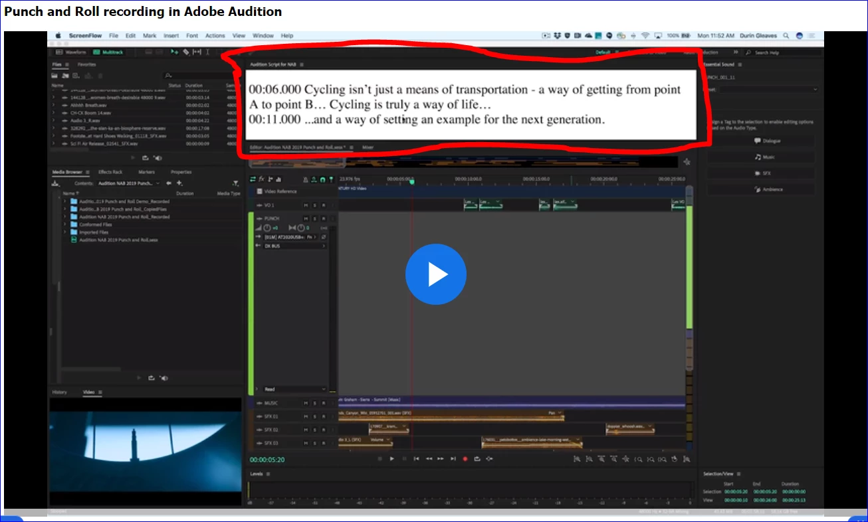Click the Media Browser filter icon
868x522 pixels.
point(235,183)
